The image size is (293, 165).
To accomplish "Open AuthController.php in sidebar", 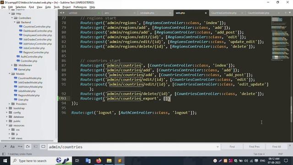I will (x=32, y=57).
